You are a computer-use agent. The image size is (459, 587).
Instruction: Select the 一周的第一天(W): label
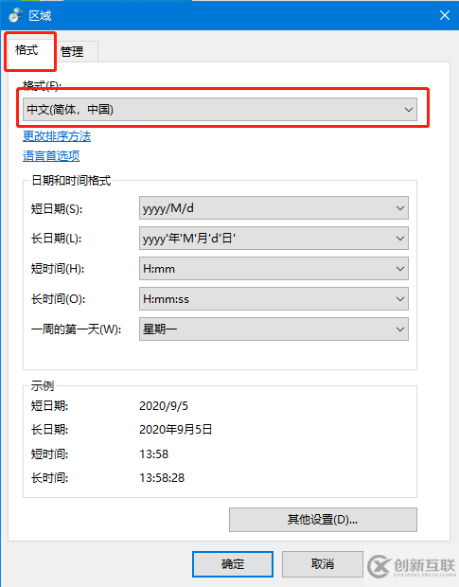pos(76,329)
